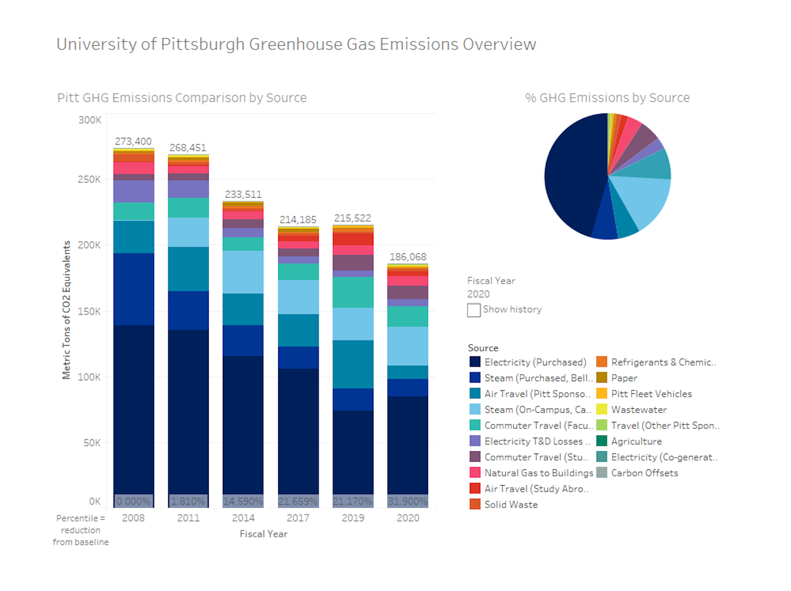
Task: Click the Commuter Travel (Facu..) legend swatch
Action: coord(475,425)
